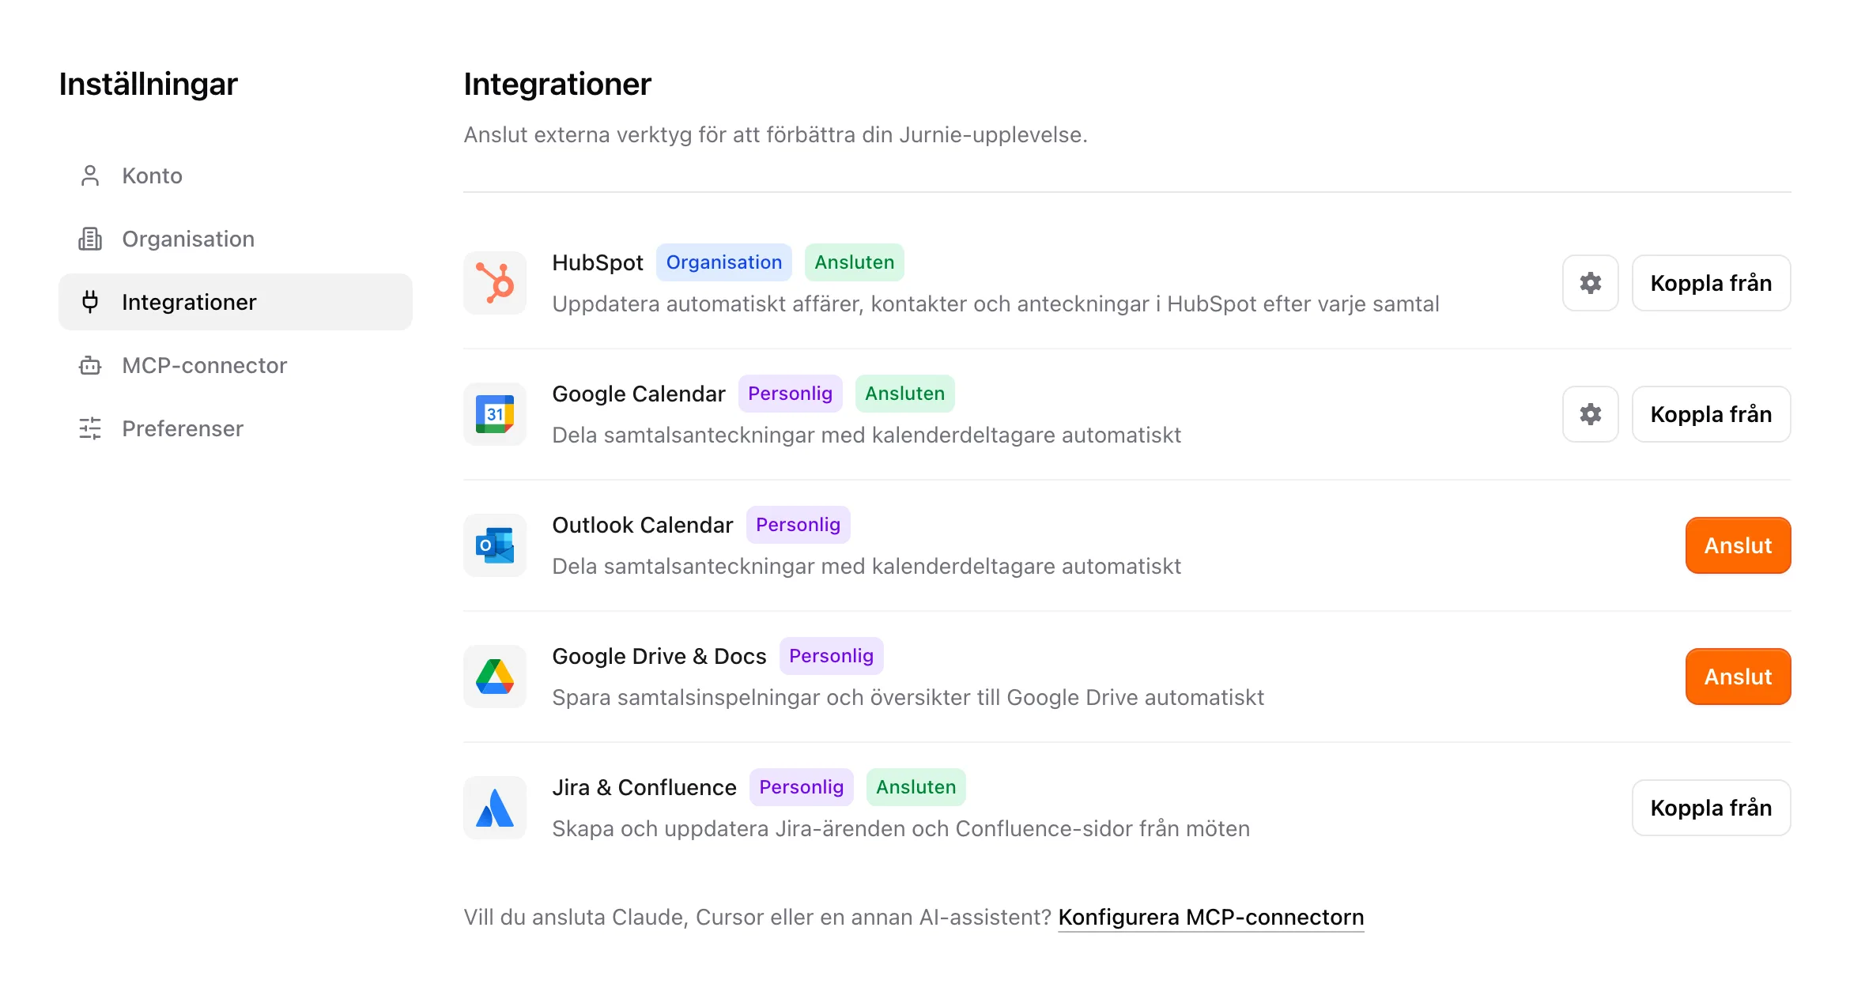Click the Integrationer plug icon

(90, 302)
